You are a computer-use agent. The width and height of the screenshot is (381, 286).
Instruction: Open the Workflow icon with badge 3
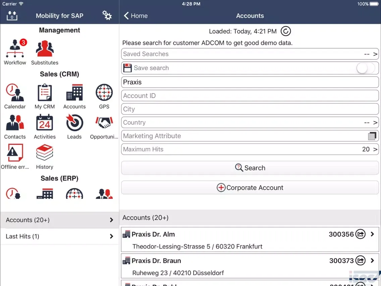[15, 48]
